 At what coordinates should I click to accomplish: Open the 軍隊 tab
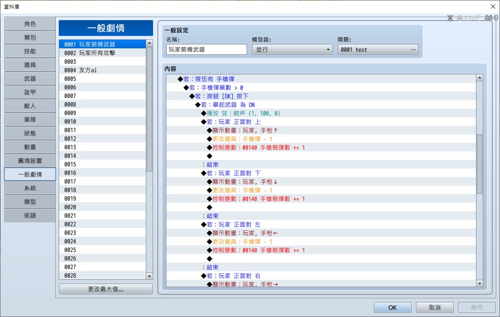30,120
